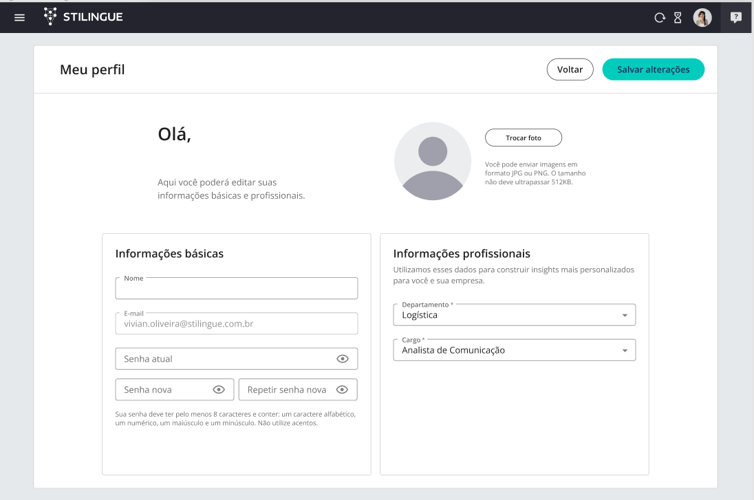Click the refresh sync icon
This screenshot has height=500, width=754.
[x=660, y=18]
